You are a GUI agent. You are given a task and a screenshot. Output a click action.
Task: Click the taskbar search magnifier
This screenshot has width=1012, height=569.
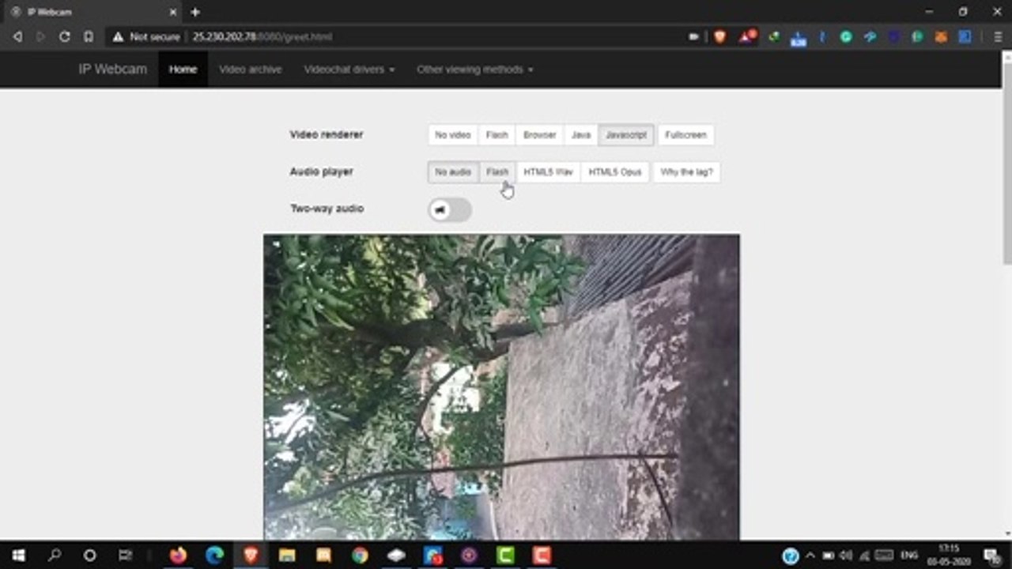54,556
